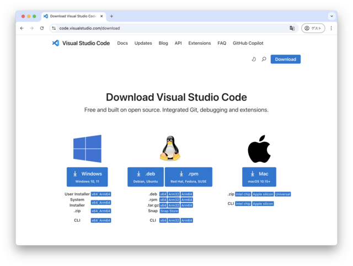Screen dimensions: 353x266
Task: Select Linux .tar.gz Arm64 link
Action: pos(186,205)
